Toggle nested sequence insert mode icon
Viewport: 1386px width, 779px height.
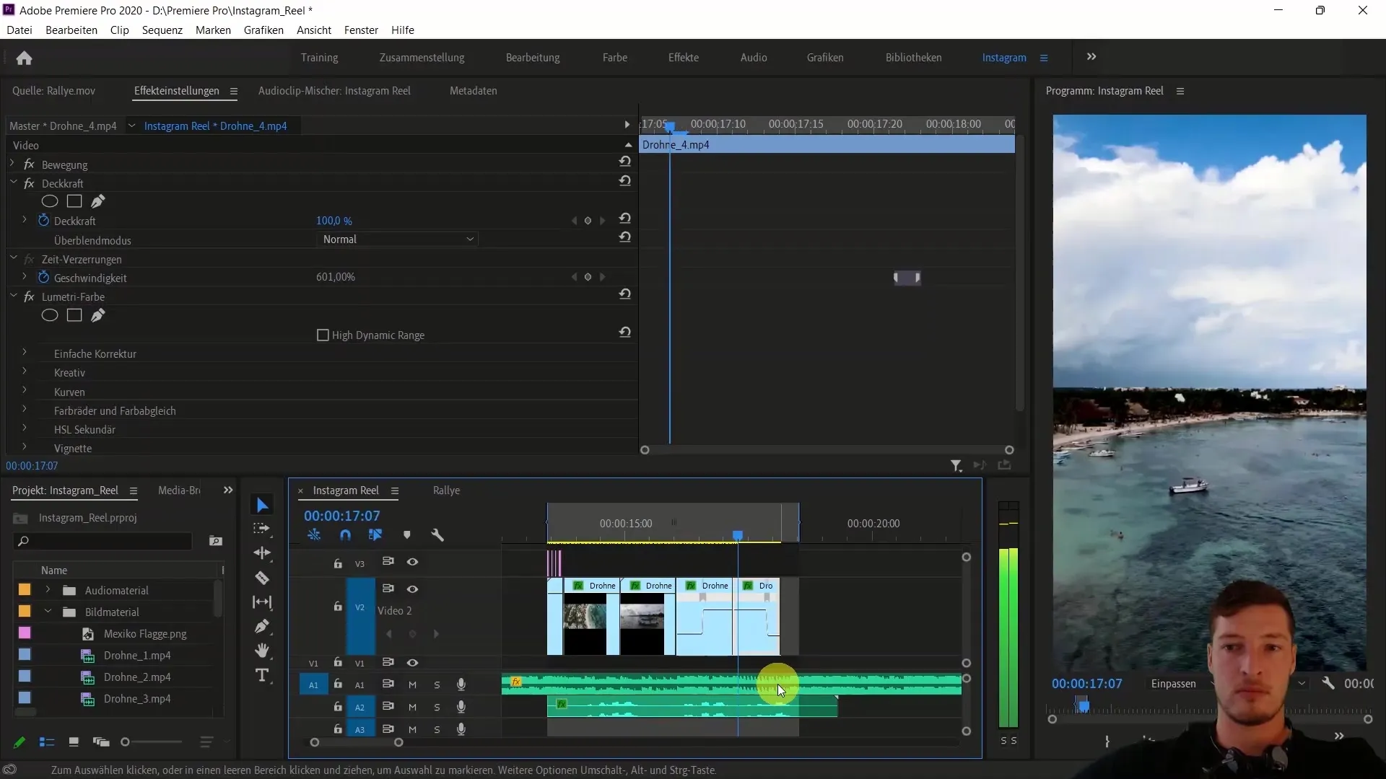[x=314, y=534]
